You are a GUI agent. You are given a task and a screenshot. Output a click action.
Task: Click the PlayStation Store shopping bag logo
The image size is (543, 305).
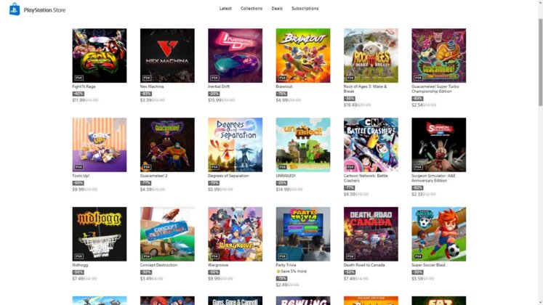[15, 9]
